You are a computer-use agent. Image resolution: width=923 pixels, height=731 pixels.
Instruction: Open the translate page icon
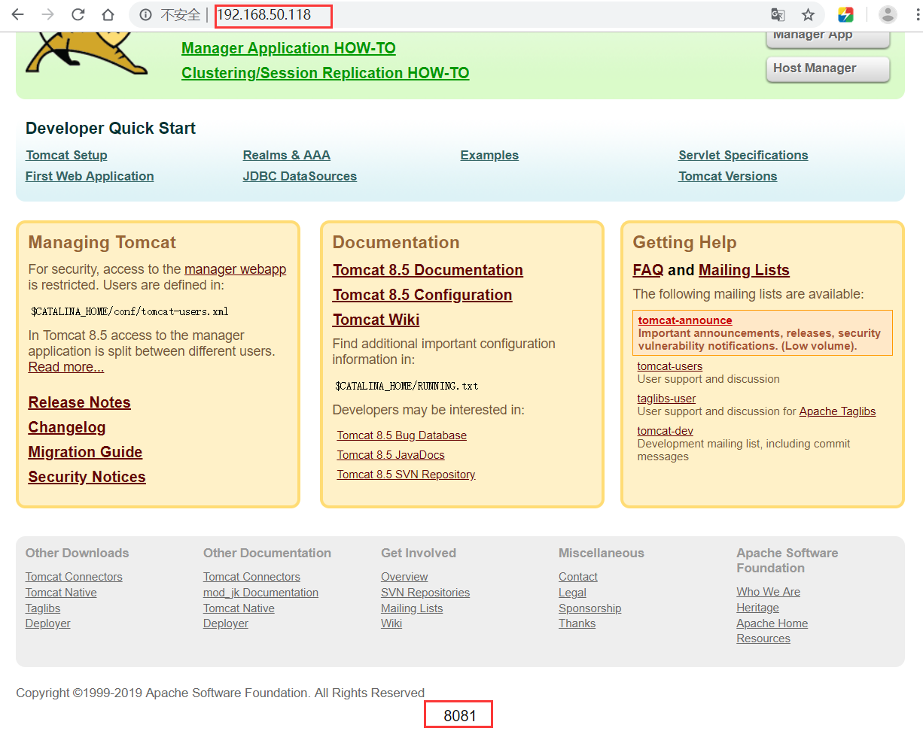[x=778, y=15]
